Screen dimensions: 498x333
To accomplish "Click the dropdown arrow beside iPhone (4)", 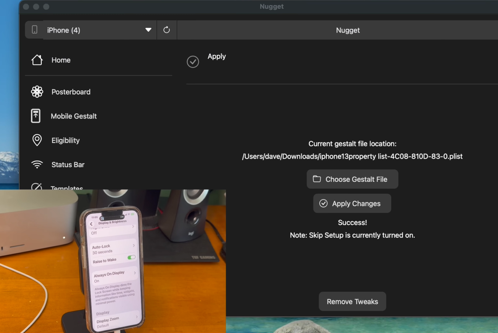I will click(x=148, y=30).
